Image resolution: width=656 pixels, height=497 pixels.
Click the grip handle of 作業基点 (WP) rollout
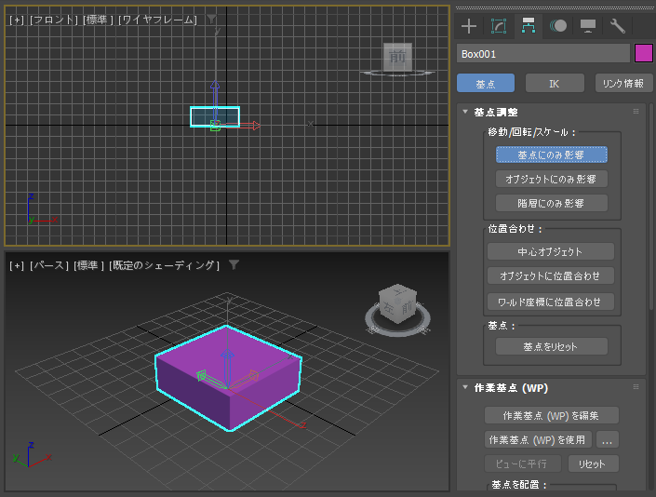coord(636,387)
